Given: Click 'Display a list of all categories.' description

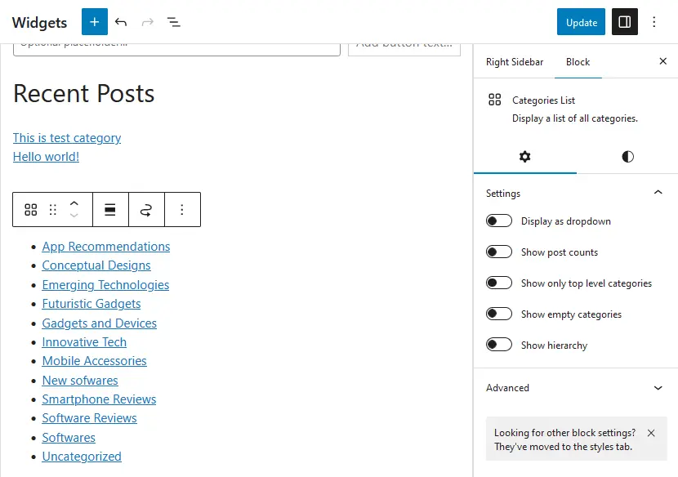Looking at the screenshot, I should (575, 118).
